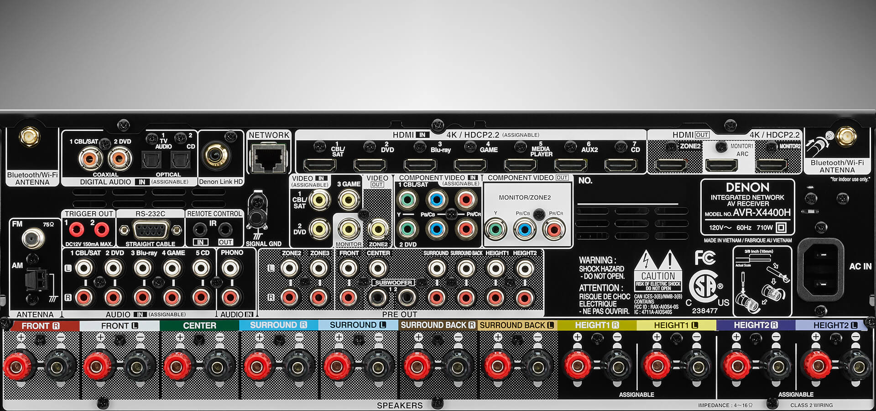
Task: Click the VIDEO IN 1 CBL/SAT yellow jack
Action: click(320, 200)
